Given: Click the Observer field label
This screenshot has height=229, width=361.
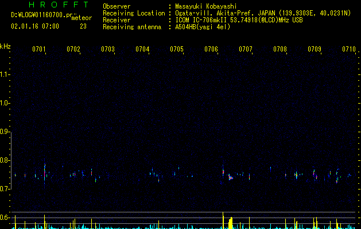Looking at the screenshot, I should [x=117, y=6].
